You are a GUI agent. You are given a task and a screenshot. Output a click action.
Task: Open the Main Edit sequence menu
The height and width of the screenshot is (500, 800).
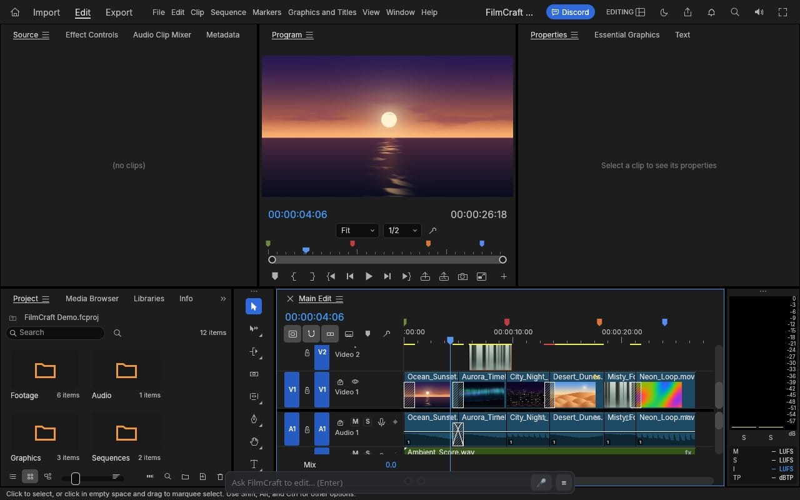339,299
